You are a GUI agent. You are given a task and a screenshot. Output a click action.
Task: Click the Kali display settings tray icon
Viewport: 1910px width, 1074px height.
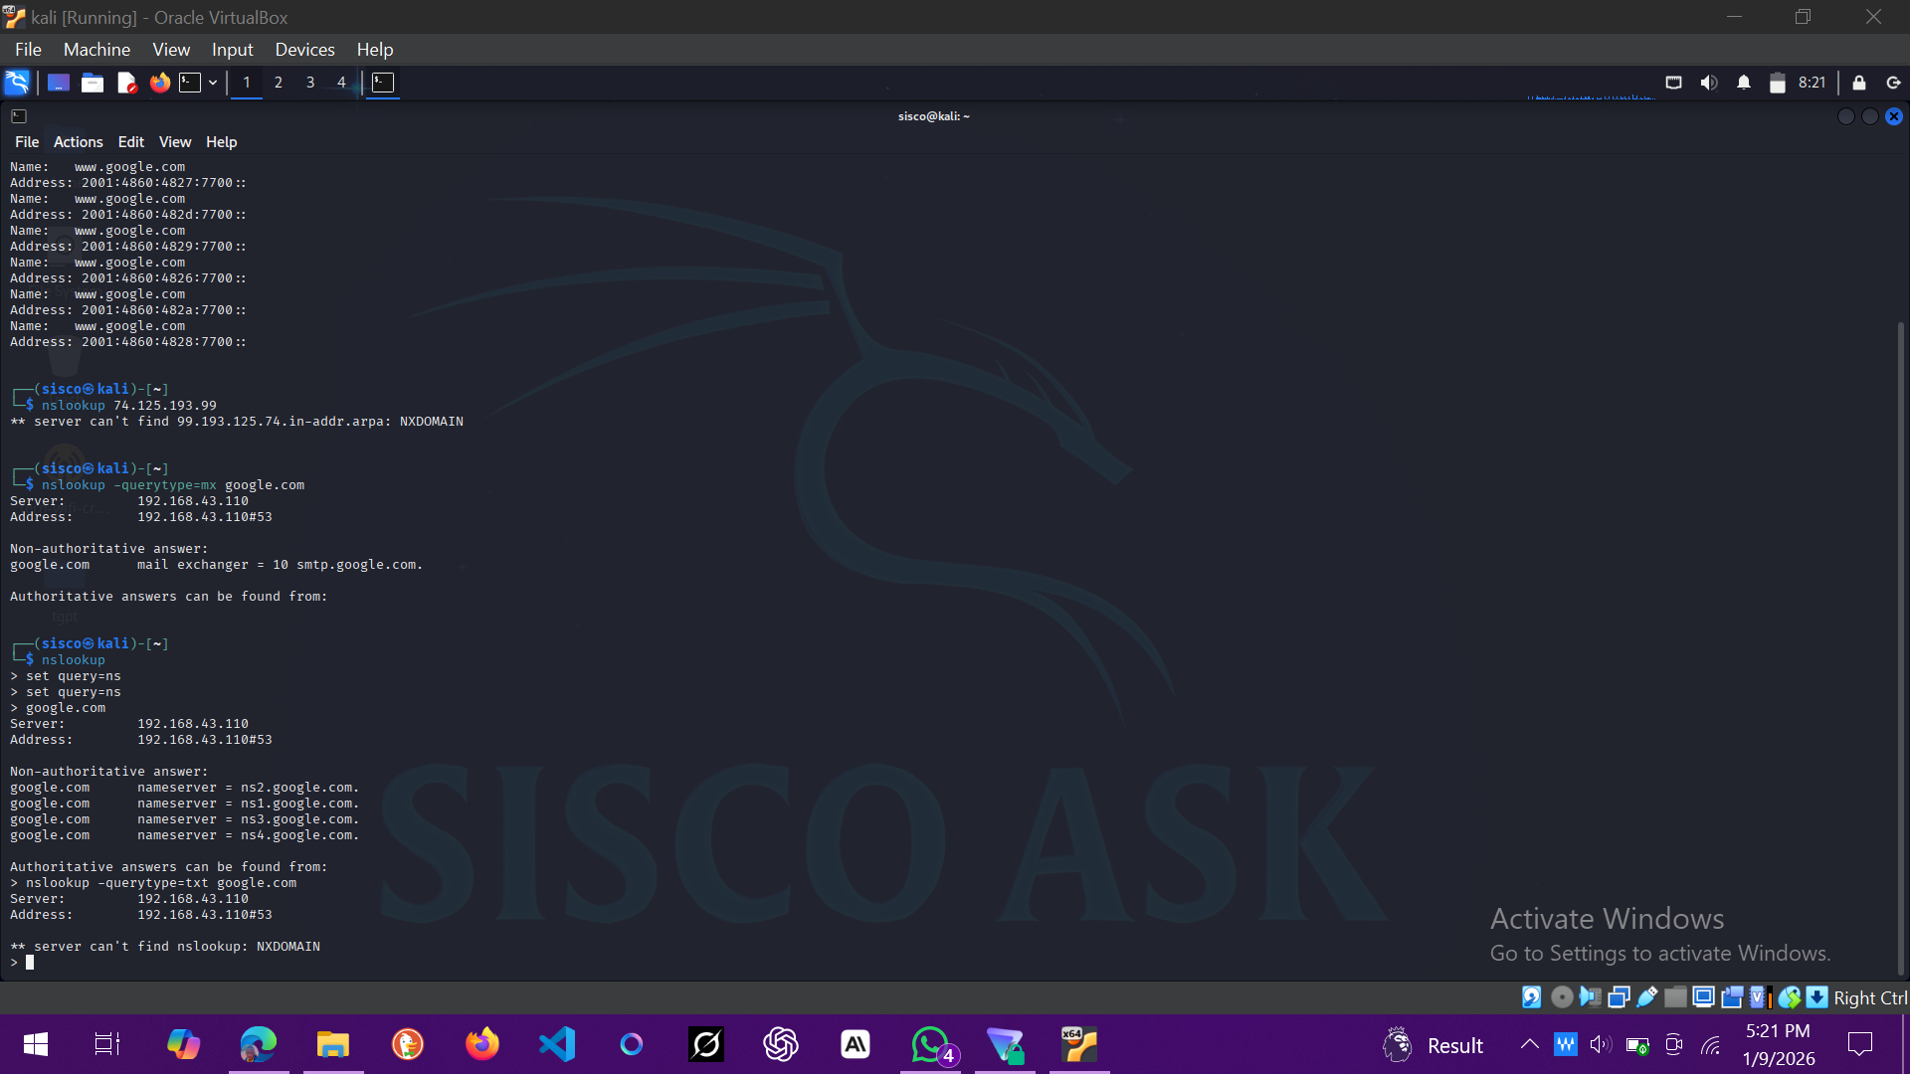[x=1674, y=83]
